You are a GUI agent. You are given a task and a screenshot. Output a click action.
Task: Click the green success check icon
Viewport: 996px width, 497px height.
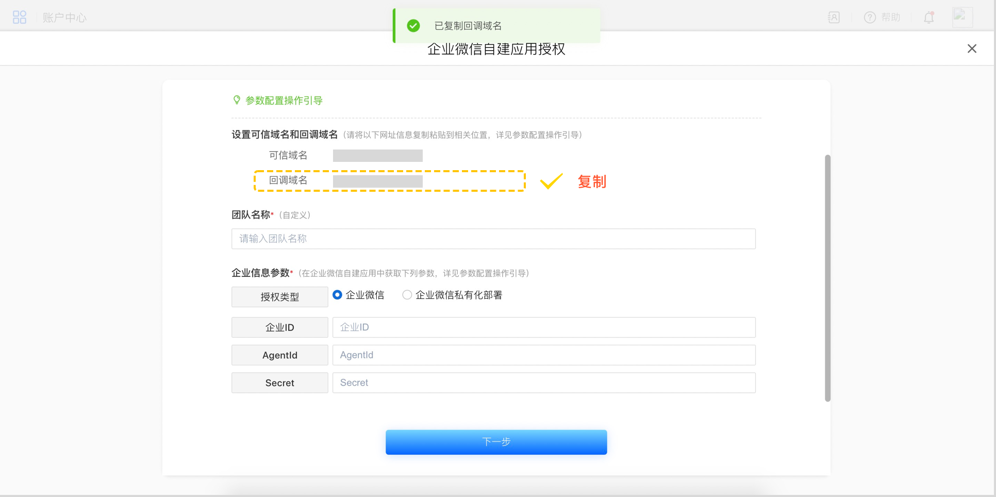click(413, 26)
